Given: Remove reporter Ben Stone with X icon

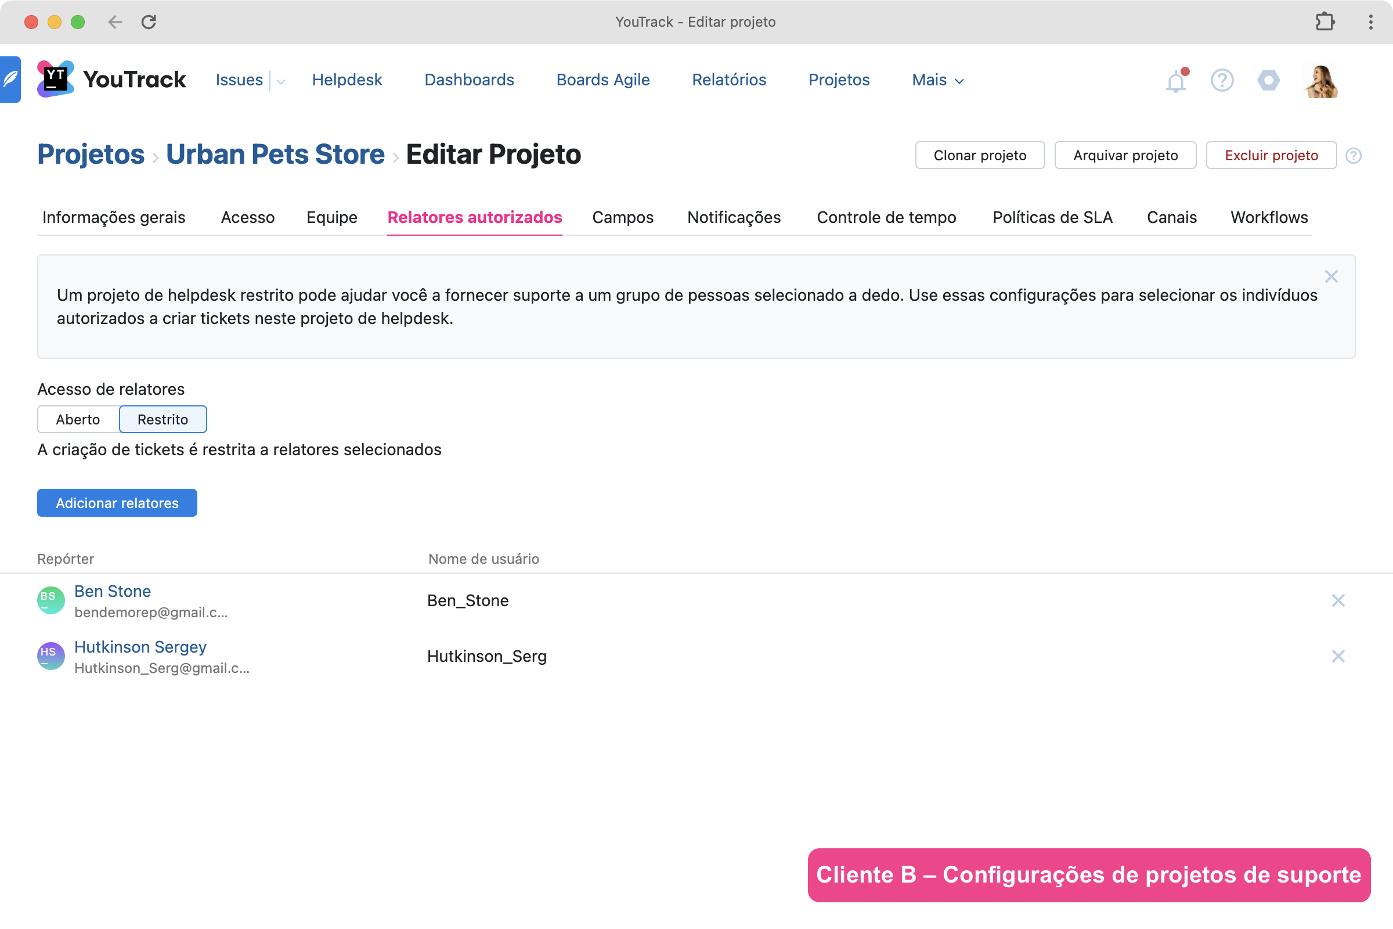Looking at the screenshot, I should pos(1338,600).
